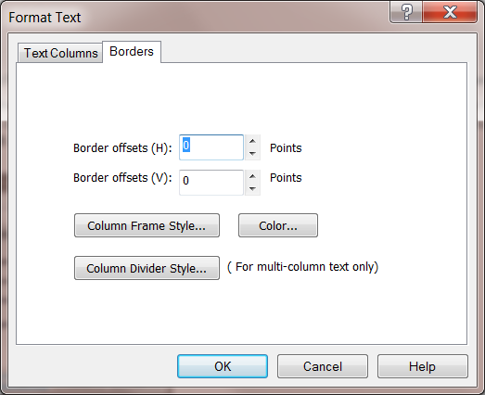This screenshot has width=485, height=395.
Task: Click the Border offsets (H) input field
Action: [x=211, y=147]
